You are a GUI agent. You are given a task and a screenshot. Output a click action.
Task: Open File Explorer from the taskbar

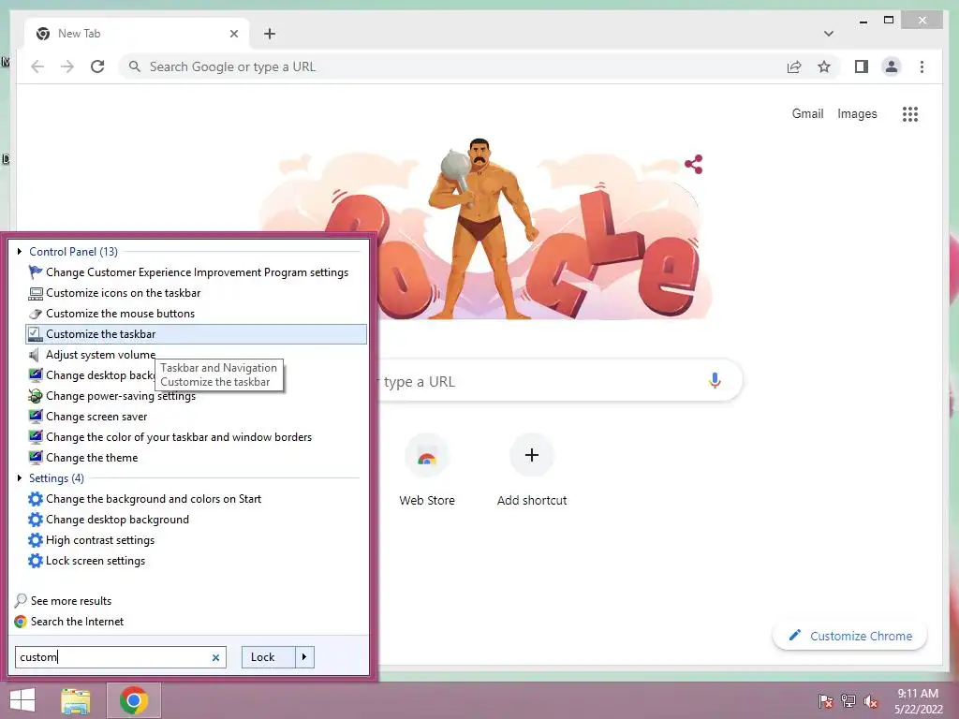76,700
